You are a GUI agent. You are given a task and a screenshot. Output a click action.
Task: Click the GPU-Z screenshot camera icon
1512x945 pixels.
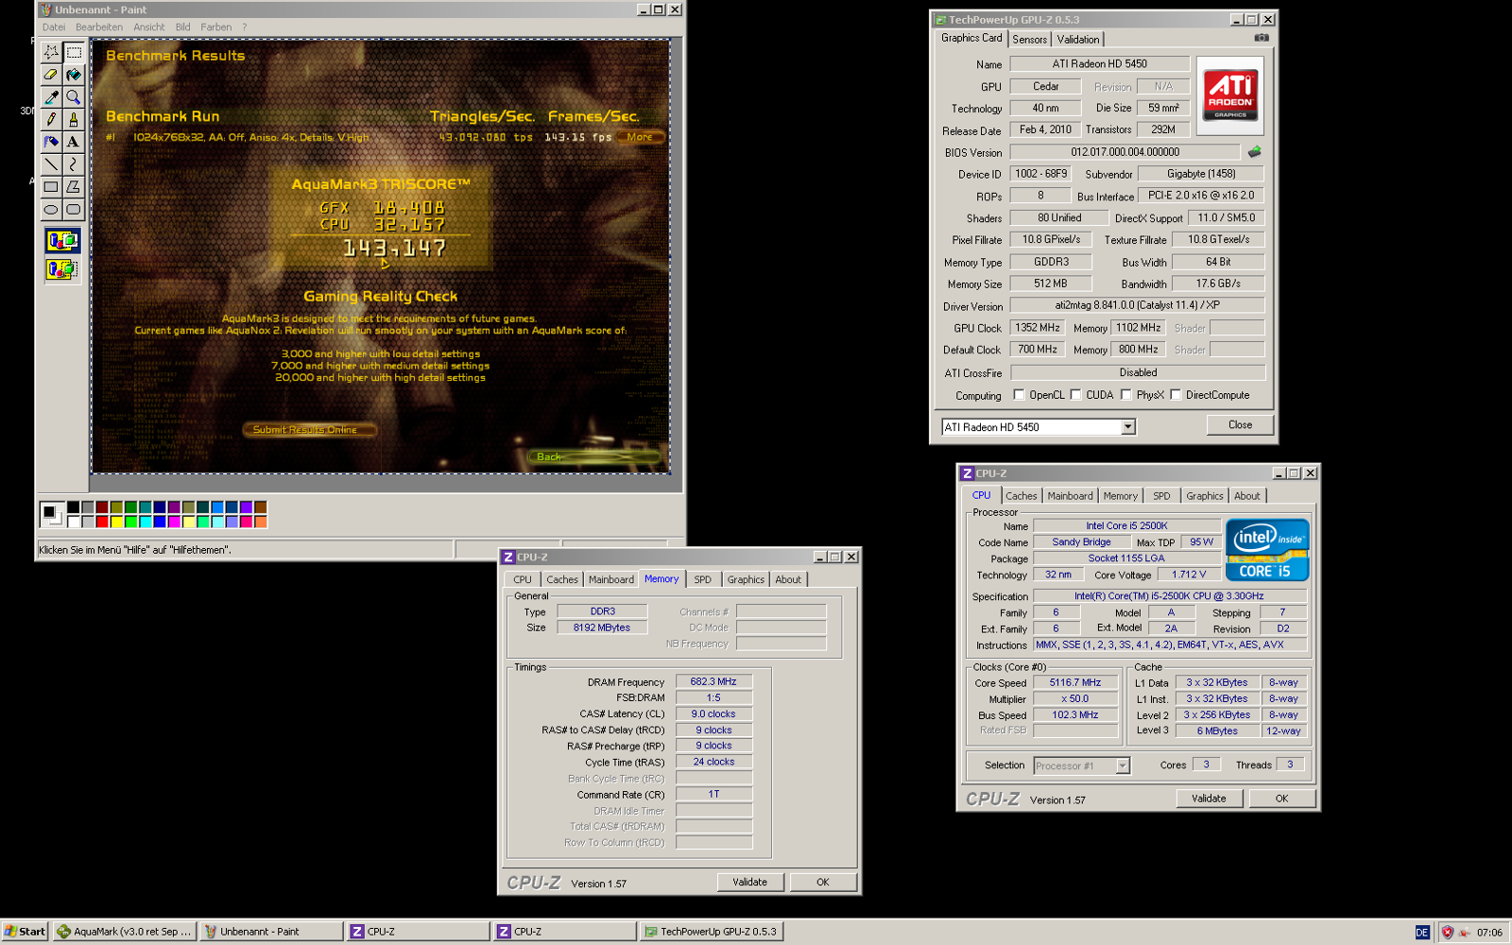(1262, 38)
